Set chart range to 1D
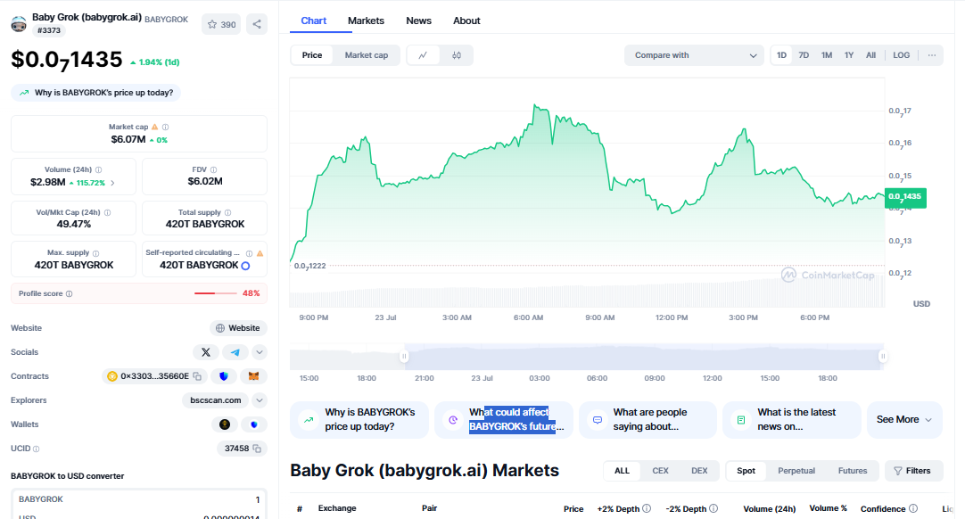This screenshot has width=965, height=519. click(x=781, y=55)
